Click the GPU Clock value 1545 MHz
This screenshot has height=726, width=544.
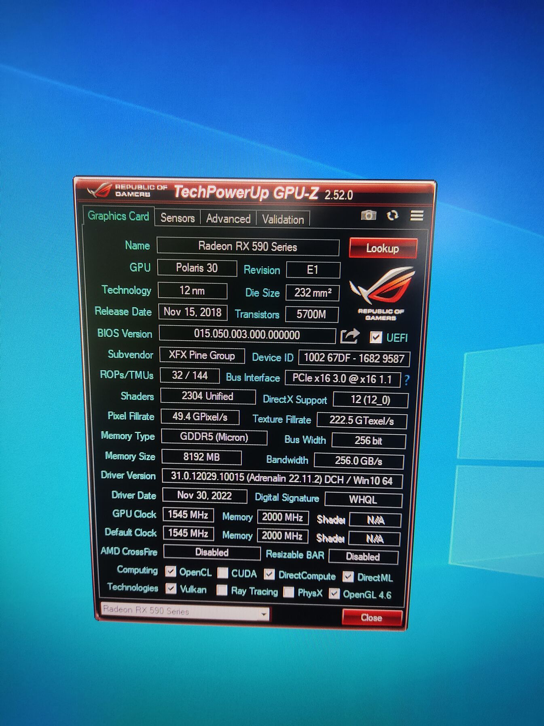pyautogui.click(x=188, y=515)
